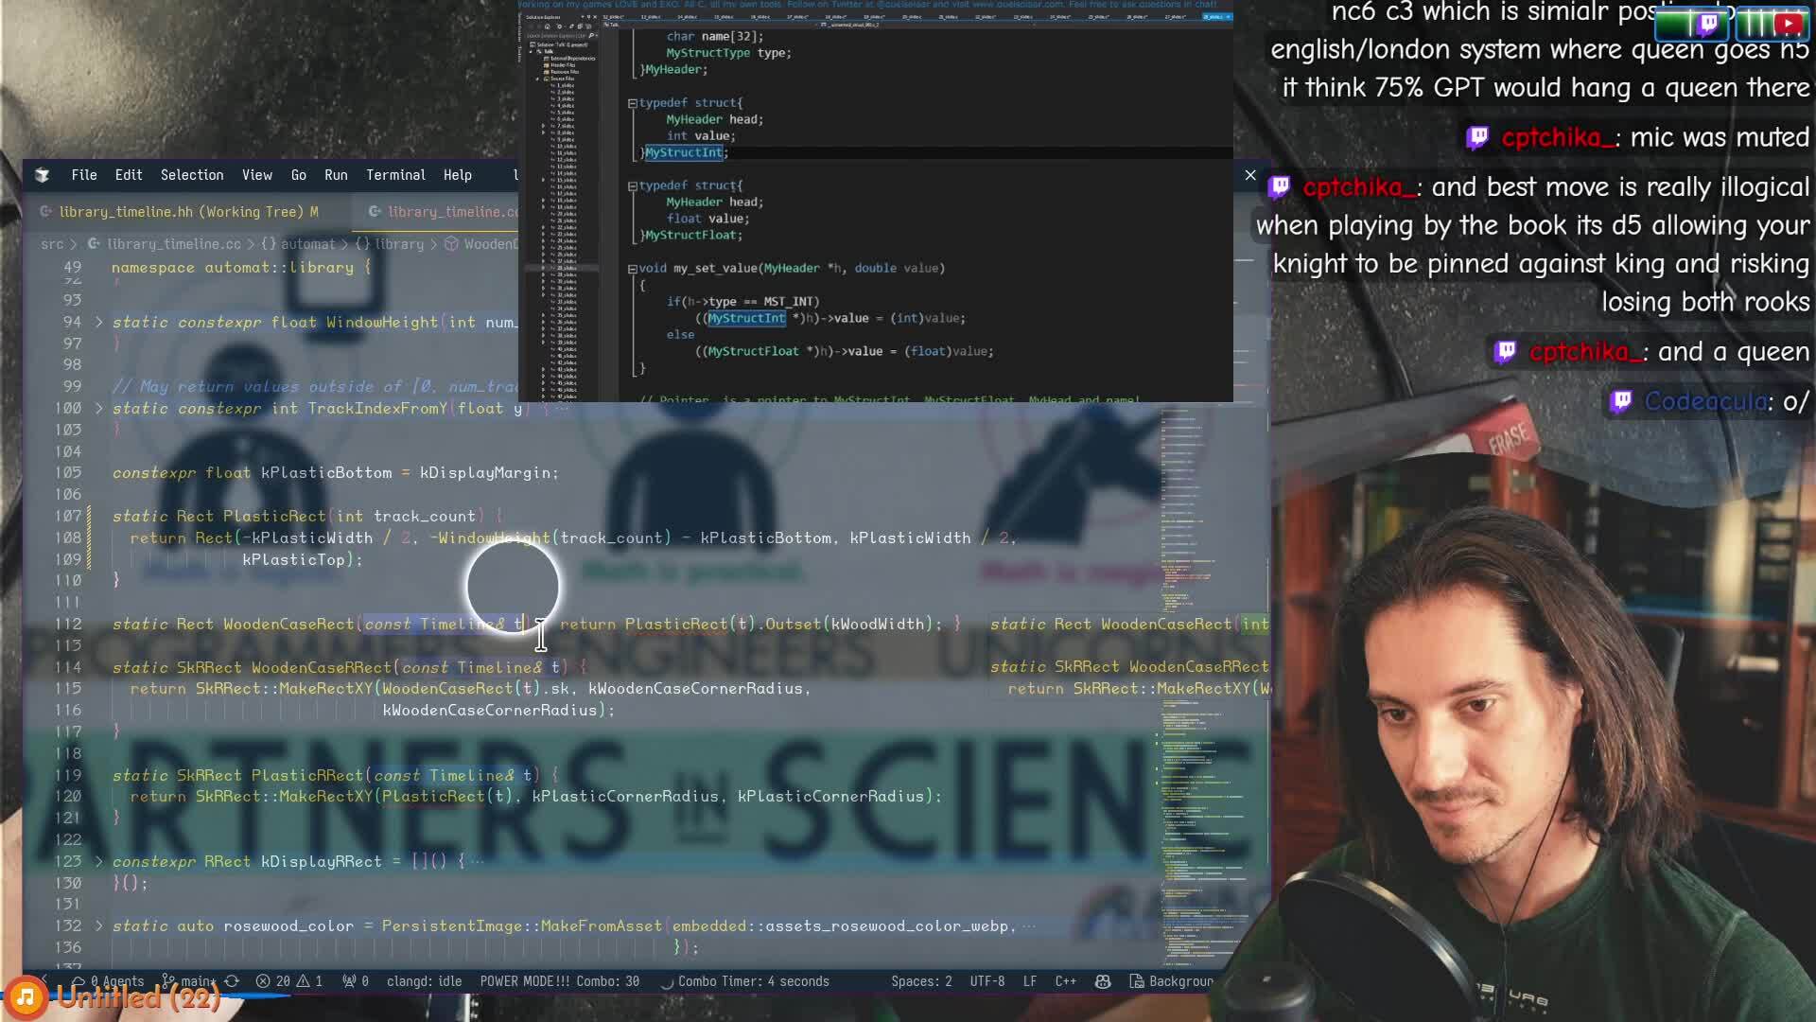1816x1022 pixels.
Task: Open the File menu
Action: [x=84, y=175]
